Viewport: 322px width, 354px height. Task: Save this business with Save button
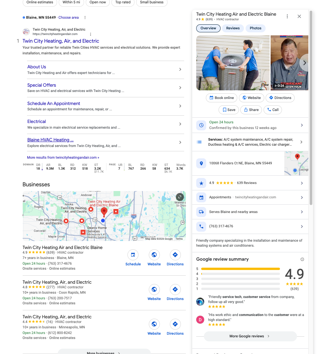click(x=229, y=110)
